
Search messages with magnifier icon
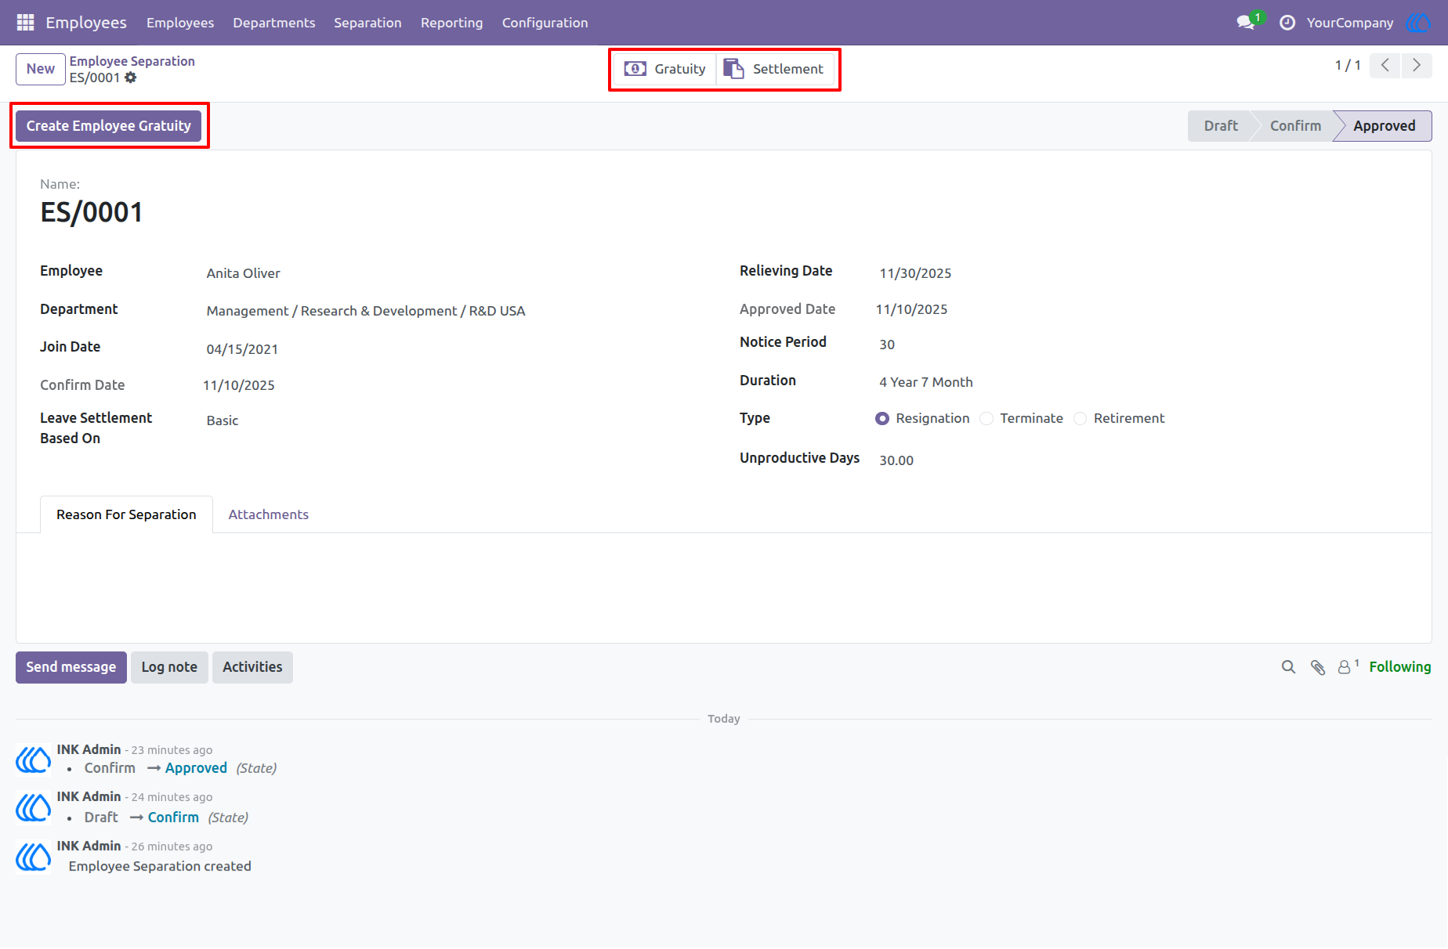point(1288,667)
